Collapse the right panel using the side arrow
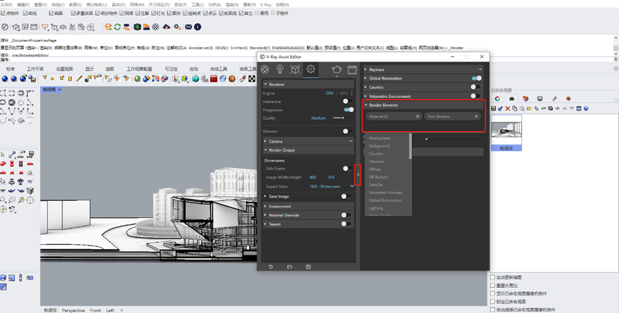 click(358, 174)
